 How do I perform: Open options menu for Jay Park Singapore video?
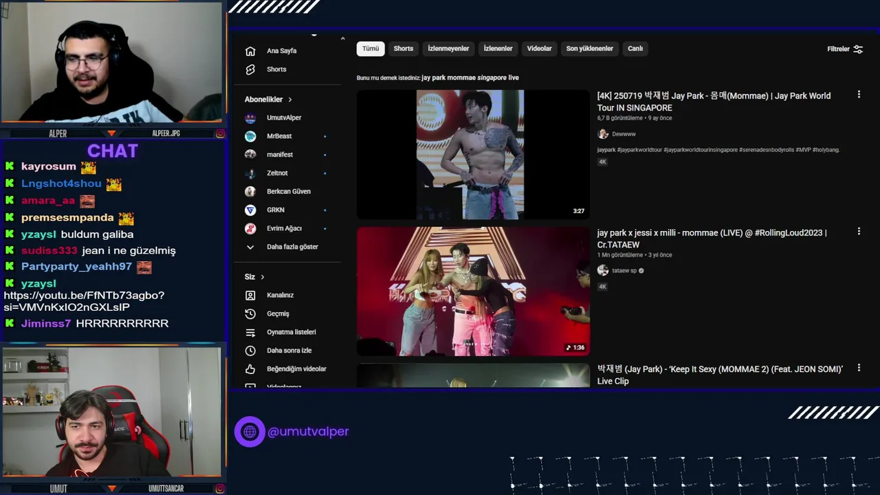click(859, 95)
